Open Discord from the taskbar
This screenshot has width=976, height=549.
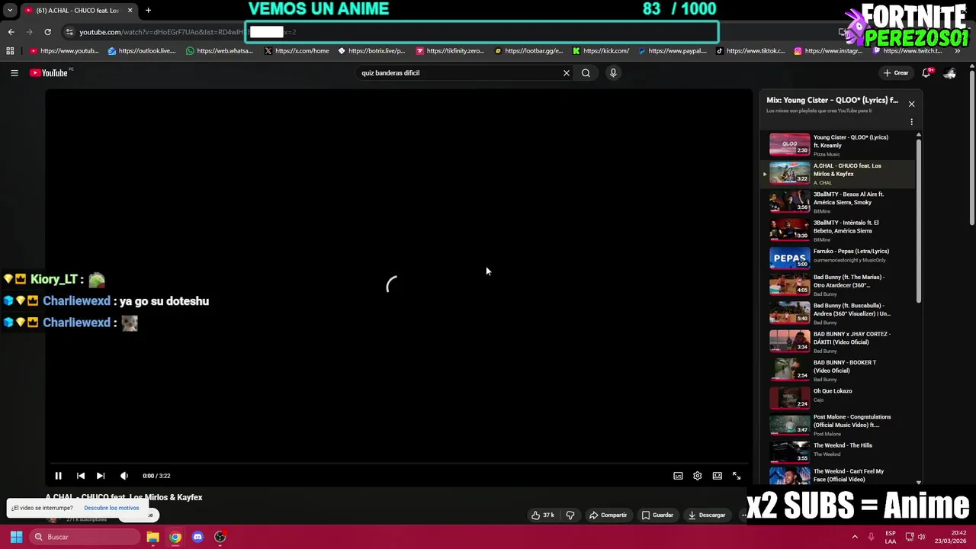[197, 537]
